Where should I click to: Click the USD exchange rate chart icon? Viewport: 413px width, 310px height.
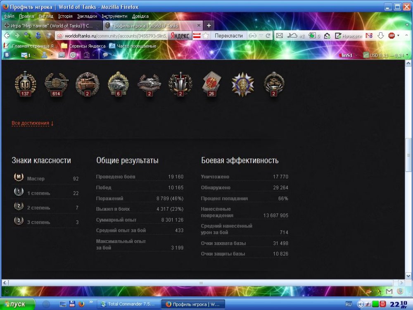pyautogui.click(x=366, y=55)
